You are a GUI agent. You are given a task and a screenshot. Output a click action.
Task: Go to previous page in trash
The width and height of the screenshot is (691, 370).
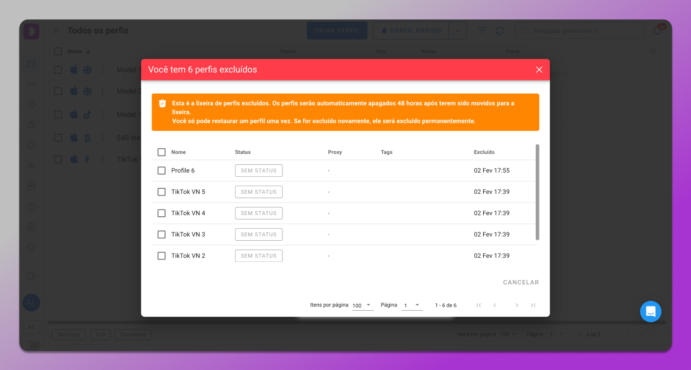click(495, 305)
